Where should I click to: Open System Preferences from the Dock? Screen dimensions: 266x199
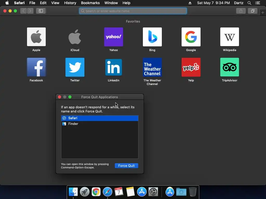click(x=153, y=192)
